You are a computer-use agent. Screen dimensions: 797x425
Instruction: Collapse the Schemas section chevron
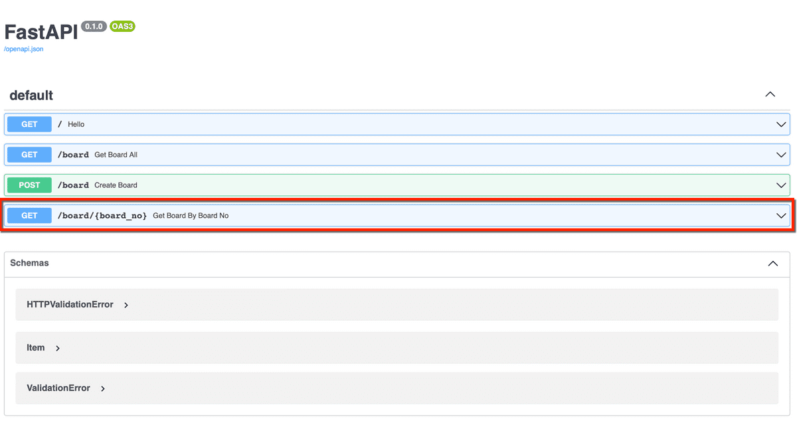[773, 264]
